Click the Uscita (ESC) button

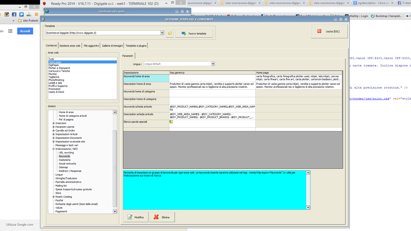tap(329, 31)
